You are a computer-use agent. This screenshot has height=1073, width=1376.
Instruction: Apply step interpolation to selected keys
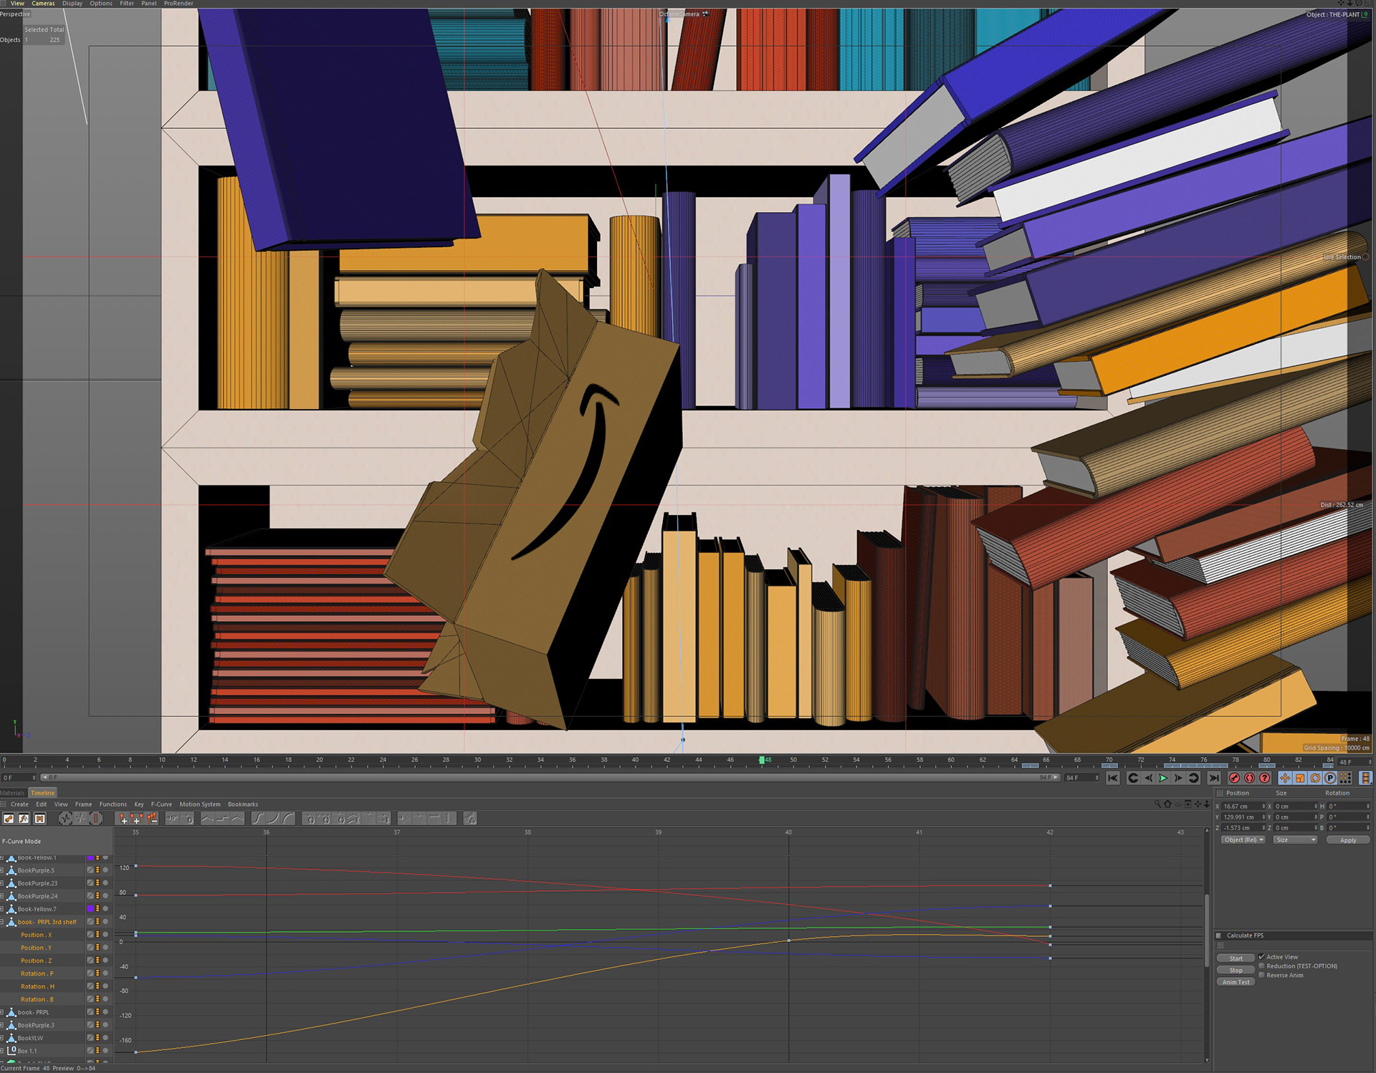(222, 819)
